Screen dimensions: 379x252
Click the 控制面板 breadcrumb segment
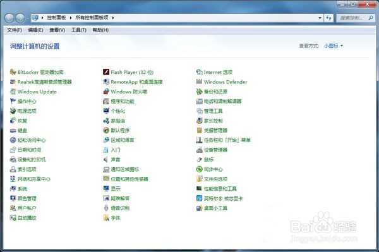tap(56, 18)
